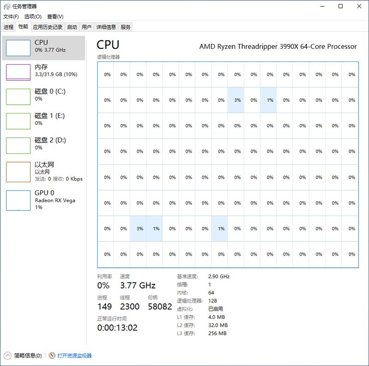Click the 逻辑处理器 label above the grid

[108, 57]
